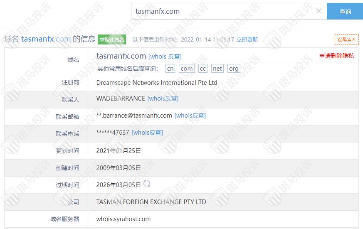Click the tasmanfx.com domain name in the 域名 row
Screen dimensions: 363x229
(x=121, y=56)
